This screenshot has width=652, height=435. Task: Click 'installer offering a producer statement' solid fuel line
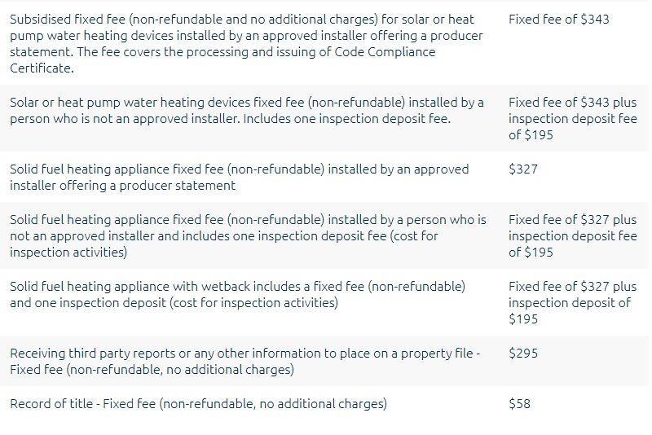click(123, 186)
